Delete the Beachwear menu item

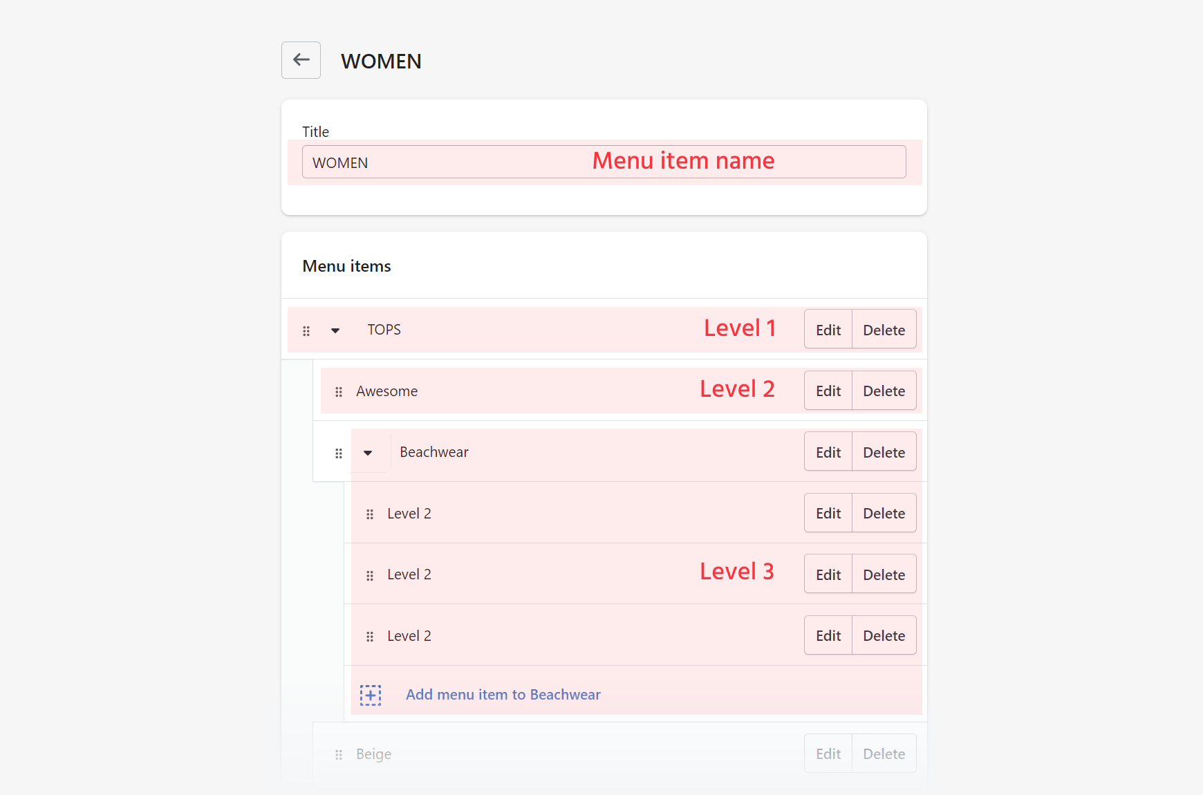point(884,453)
